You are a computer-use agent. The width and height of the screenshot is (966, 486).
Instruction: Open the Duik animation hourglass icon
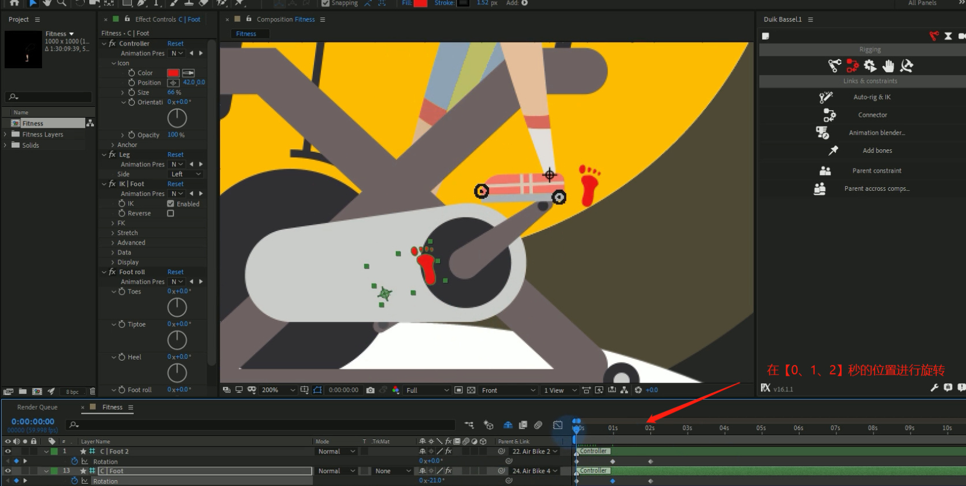click(x=948, y=36)
